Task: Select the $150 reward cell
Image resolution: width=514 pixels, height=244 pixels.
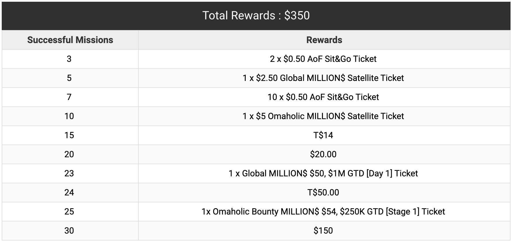Action: pos(323,231)
